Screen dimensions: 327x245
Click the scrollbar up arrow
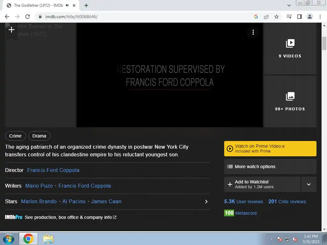click(x=324, y=26)
